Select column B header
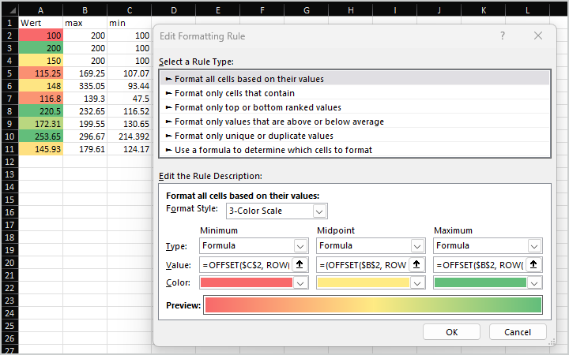569x355 pixels. pyautogui.click(x=85, y=10)
